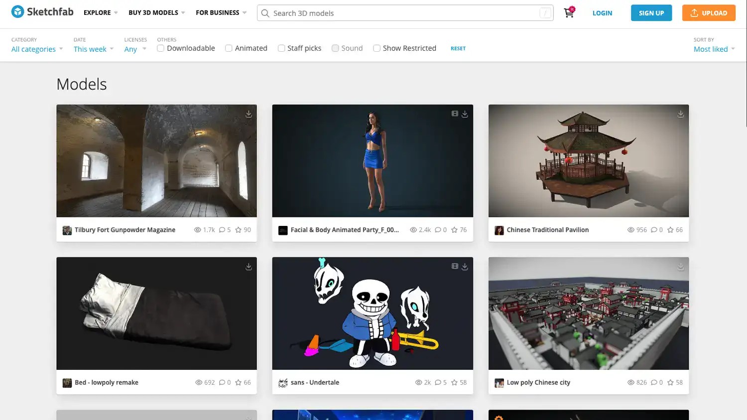This screenshot has width=747, height=420.
Task: Toggle the Staff picks checkbox
Action: pos(281,48)
